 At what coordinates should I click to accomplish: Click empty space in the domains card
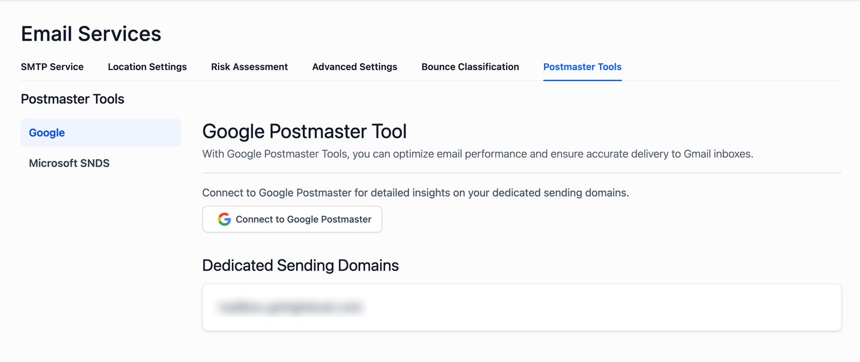point(602,307)
